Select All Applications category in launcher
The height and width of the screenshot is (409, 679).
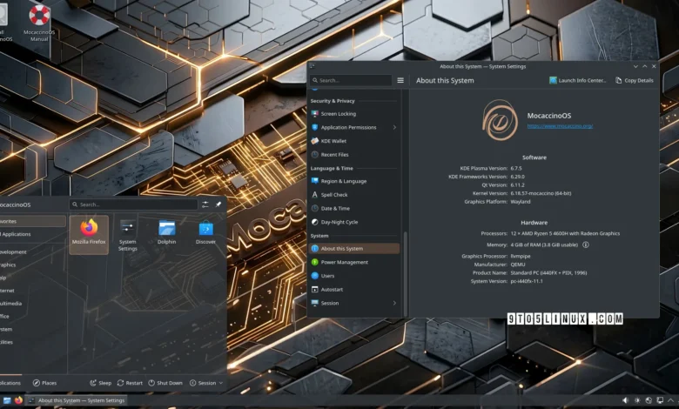[32, 234]
